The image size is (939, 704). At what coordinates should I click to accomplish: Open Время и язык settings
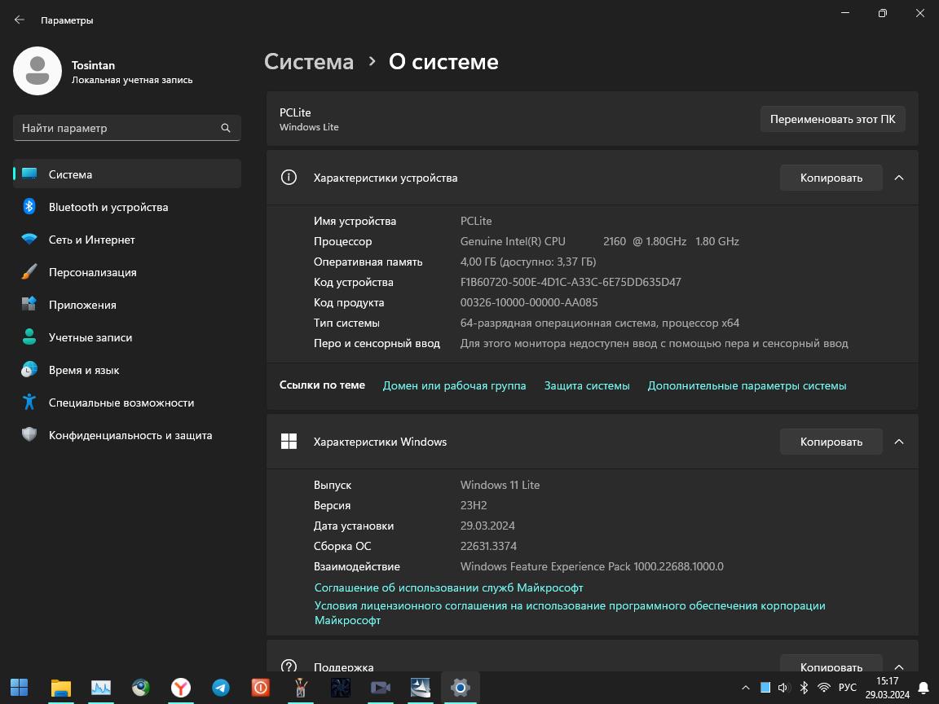[127, 370]
